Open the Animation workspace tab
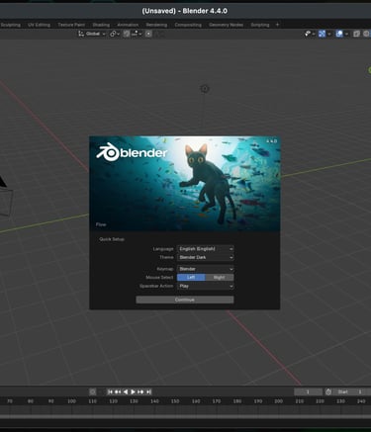Screen dimensions: 371x432 128,25
